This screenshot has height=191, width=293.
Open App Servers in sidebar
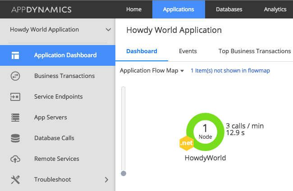(58, 118)
